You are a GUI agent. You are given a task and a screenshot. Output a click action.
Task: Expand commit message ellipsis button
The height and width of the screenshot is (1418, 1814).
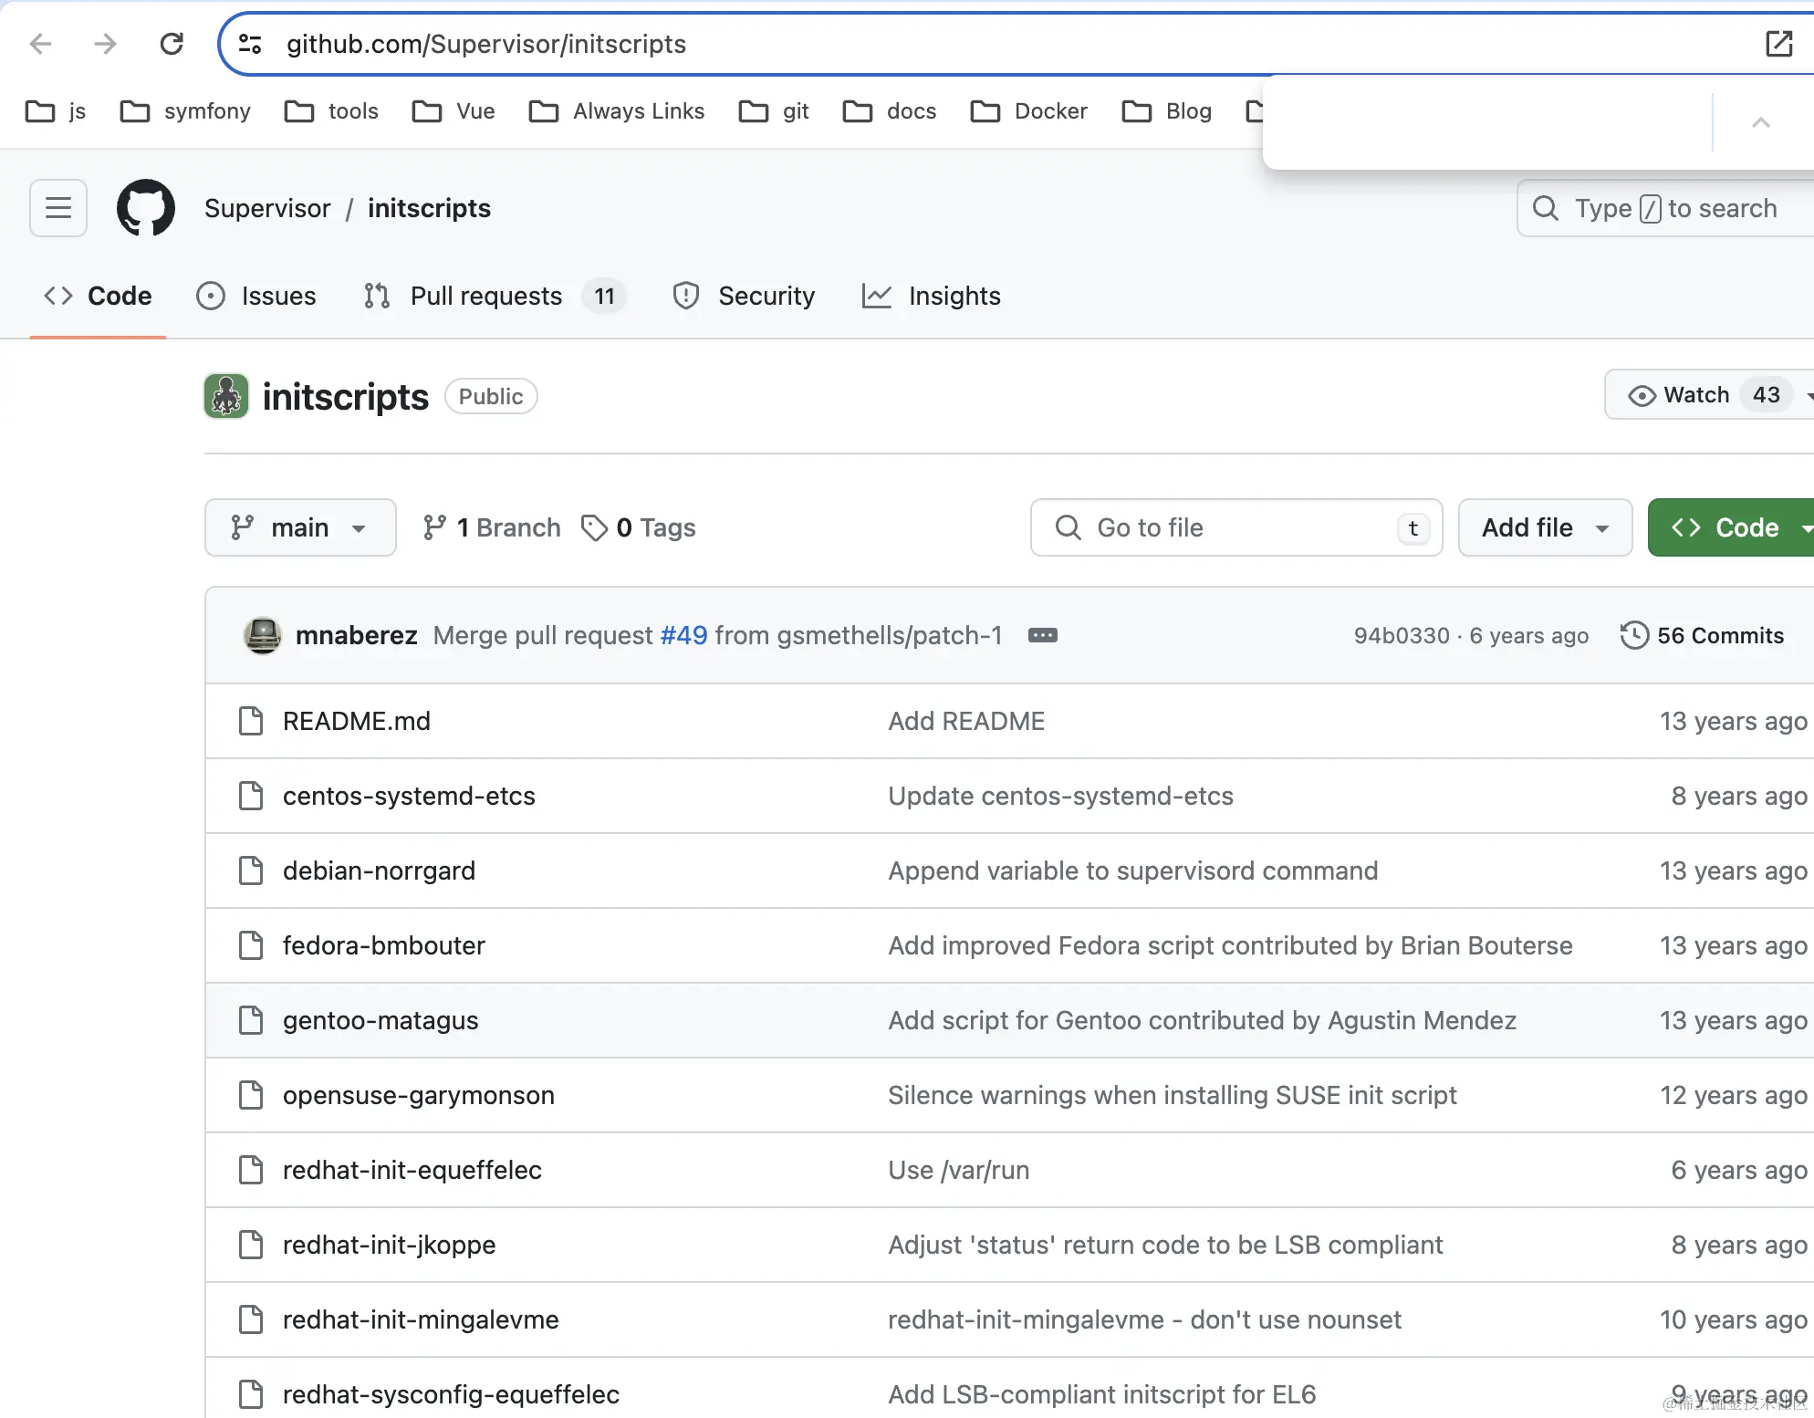[x=1042, y=635]
